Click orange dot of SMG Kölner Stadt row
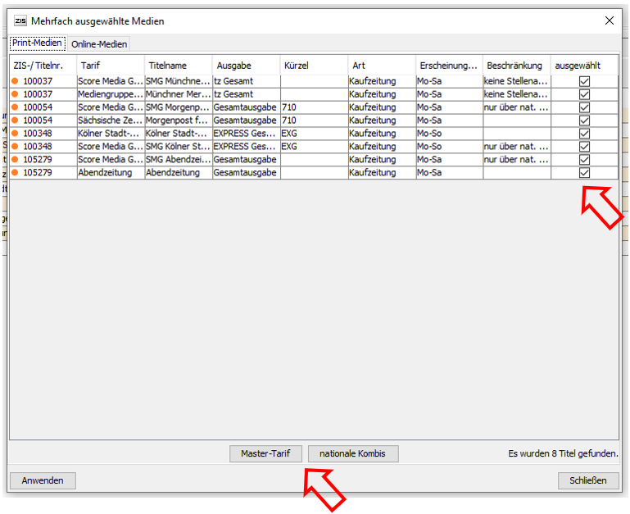Image resolution: width=630 pixels, height=514 pixels. 16,147
